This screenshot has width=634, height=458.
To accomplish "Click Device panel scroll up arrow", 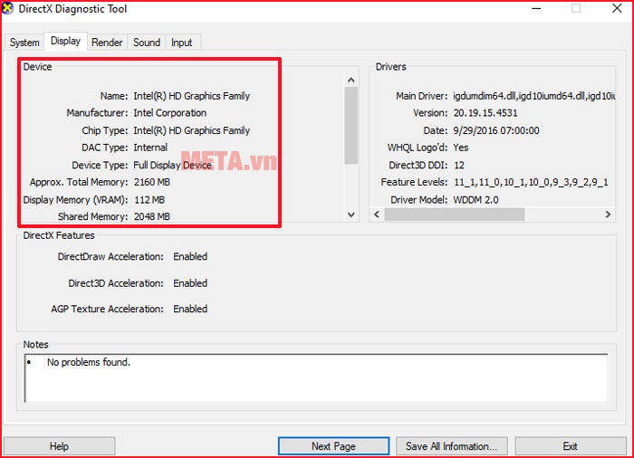I will click(351, 80).
